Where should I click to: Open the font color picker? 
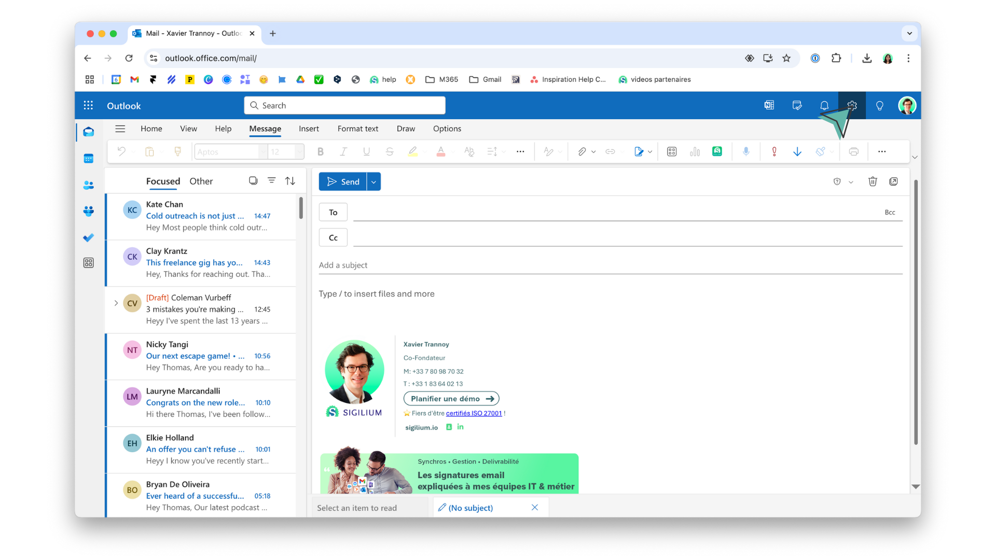[441, 152]
